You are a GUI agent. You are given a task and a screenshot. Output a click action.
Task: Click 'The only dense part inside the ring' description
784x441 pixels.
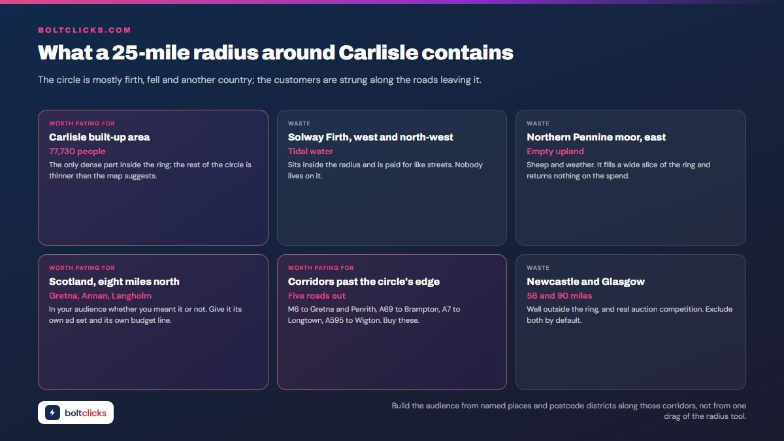coord(150,171)
